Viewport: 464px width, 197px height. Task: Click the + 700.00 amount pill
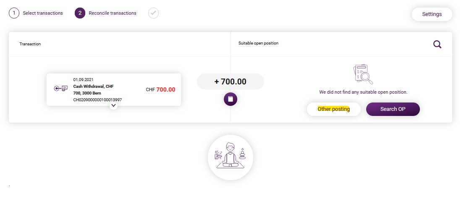231,81
